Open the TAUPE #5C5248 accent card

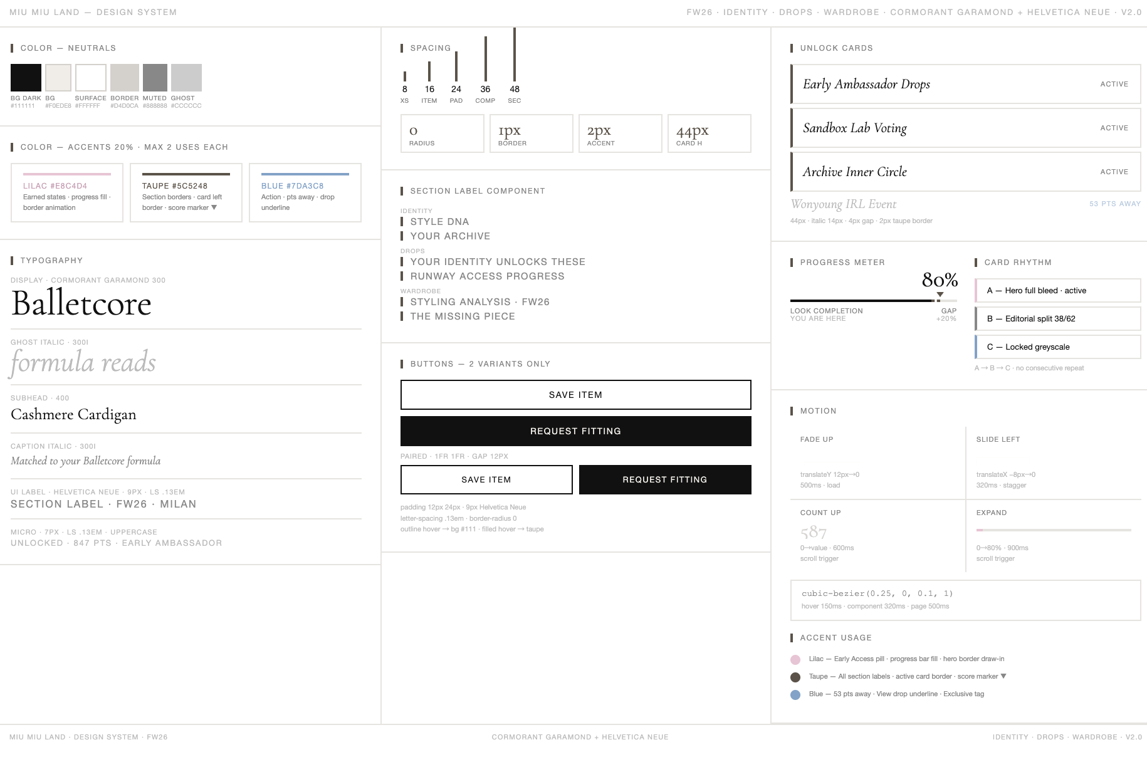pos(186,192)
